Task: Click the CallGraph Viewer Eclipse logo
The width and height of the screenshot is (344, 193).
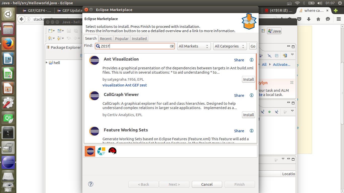Action: [94, 96]
